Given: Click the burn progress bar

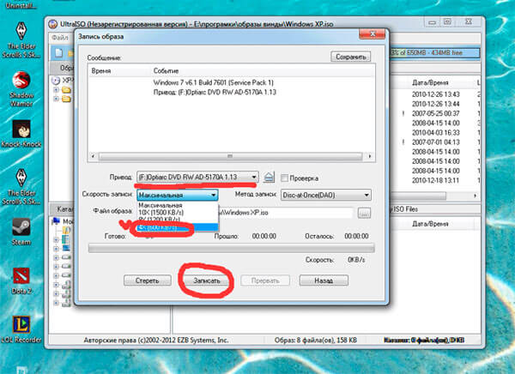Looking at the screenshot, I should (x=231, y=248).
